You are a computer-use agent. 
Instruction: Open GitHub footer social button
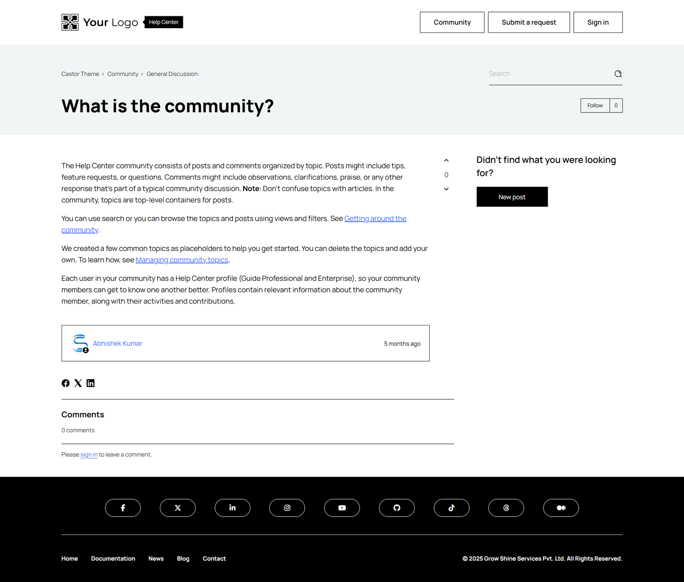(397, 508)
